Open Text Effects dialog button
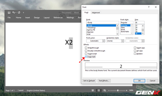The image size is (162, 96). 104,81
